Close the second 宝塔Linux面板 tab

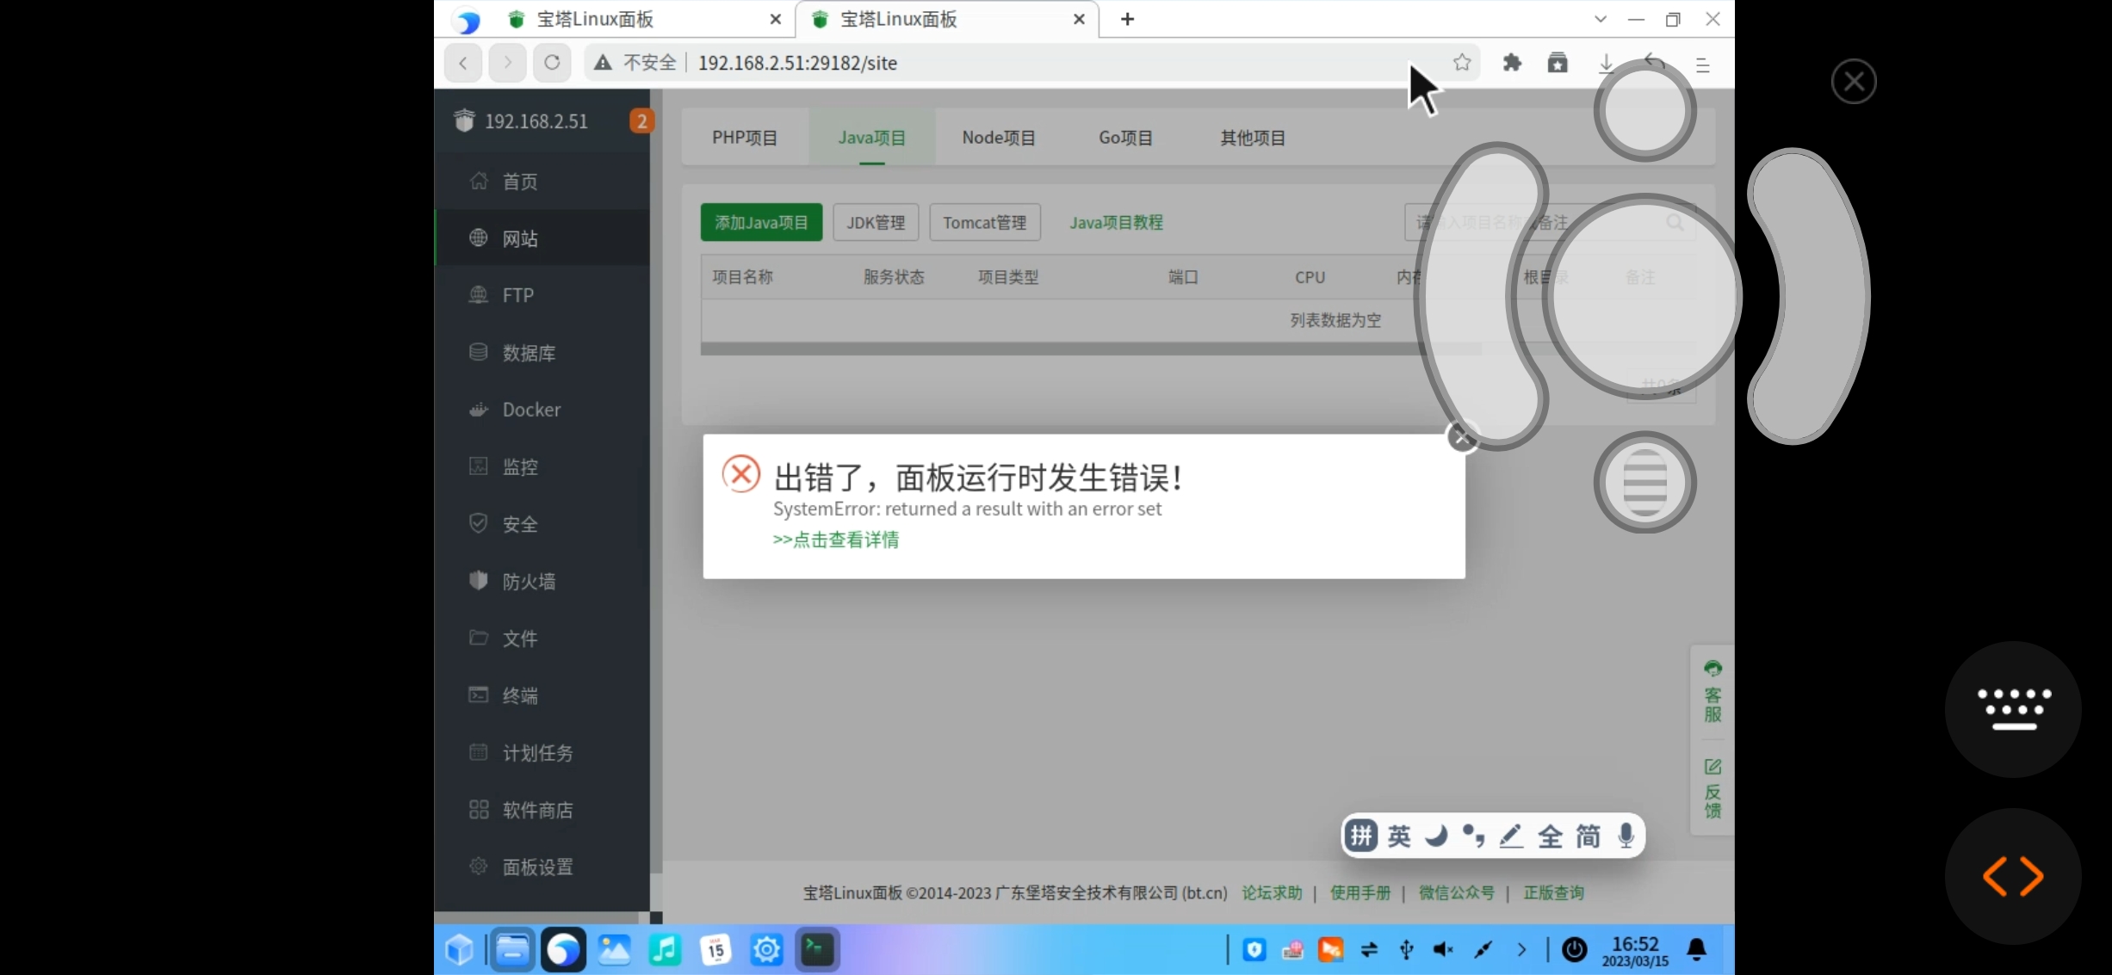[1079, 19]
